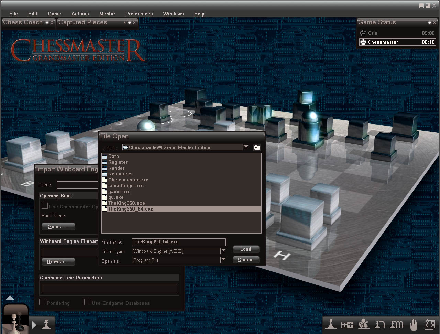The height and width of the screenshot is (334, 440).
Task: Click the Load button
Action: pos(246,249)
